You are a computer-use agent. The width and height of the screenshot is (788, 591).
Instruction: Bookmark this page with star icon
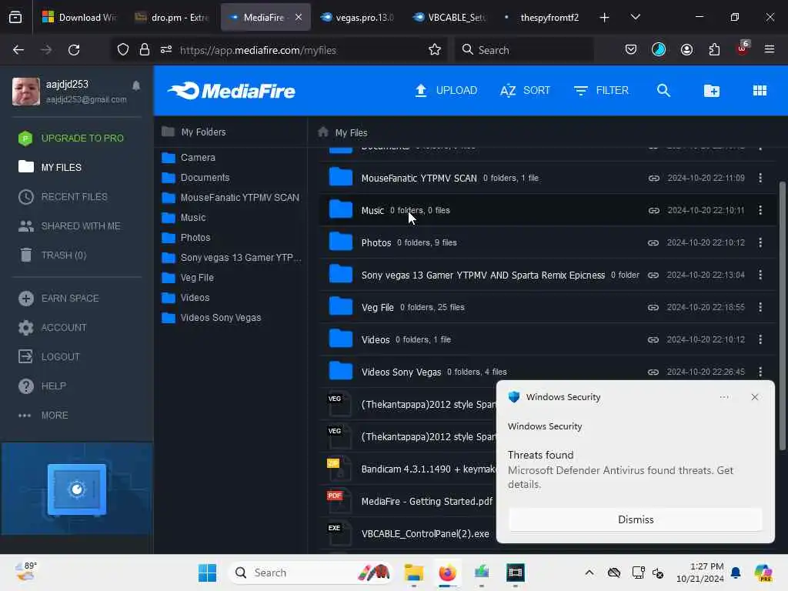435,50
